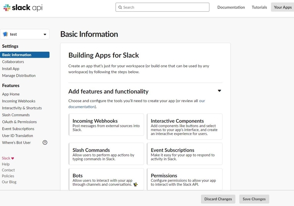
Task: Open the test app dropdown
Action: click(x=25, y=34)
